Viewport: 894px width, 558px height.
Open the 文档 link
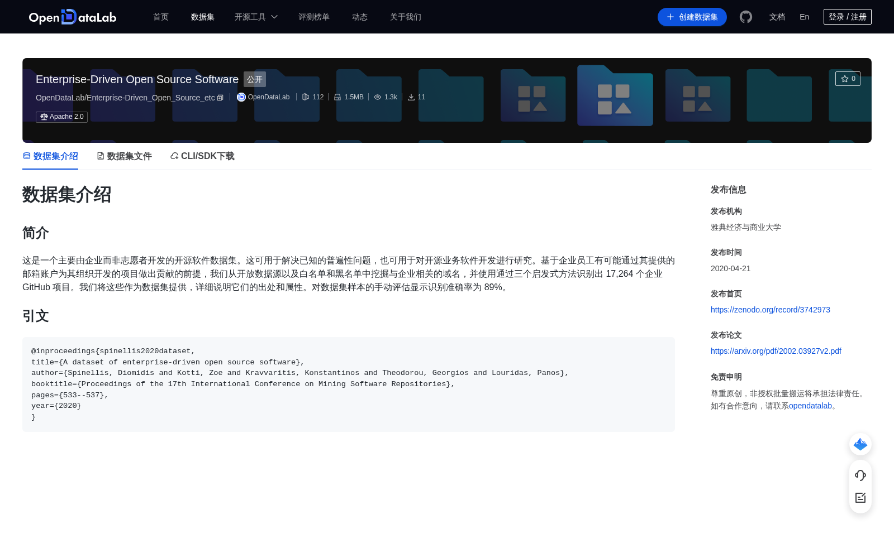(x=777, y=17)
